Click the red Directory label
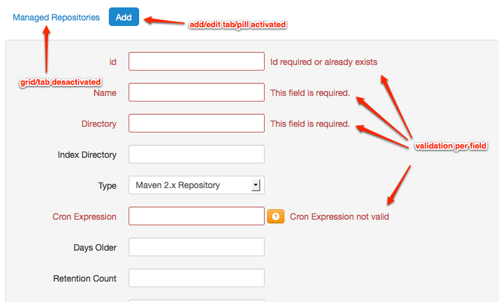 point(99,124)
